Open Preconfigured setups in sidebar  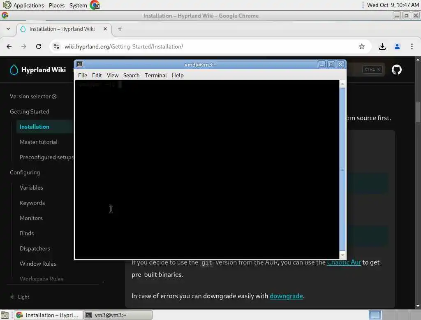pyautogui.click(x=46, y=157)
